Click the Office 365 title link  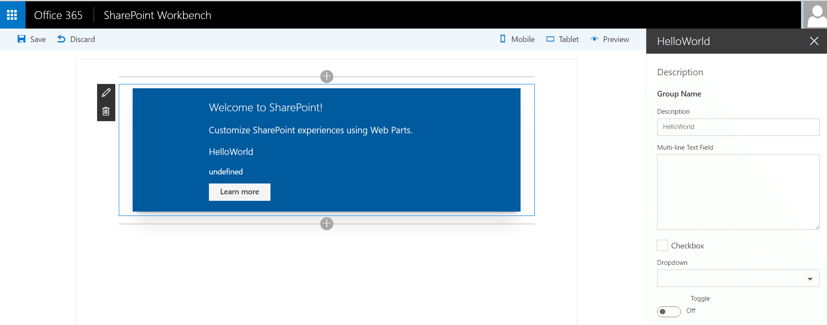(58, 15)
